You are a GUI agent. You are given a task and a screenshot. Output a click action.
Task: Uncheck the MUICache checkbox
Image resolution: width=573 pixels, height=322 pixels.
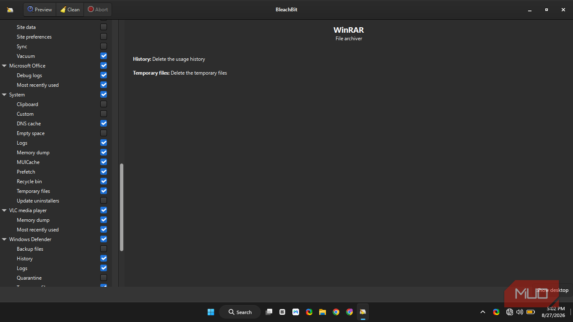pyautogui.click(x=104, y=162)
